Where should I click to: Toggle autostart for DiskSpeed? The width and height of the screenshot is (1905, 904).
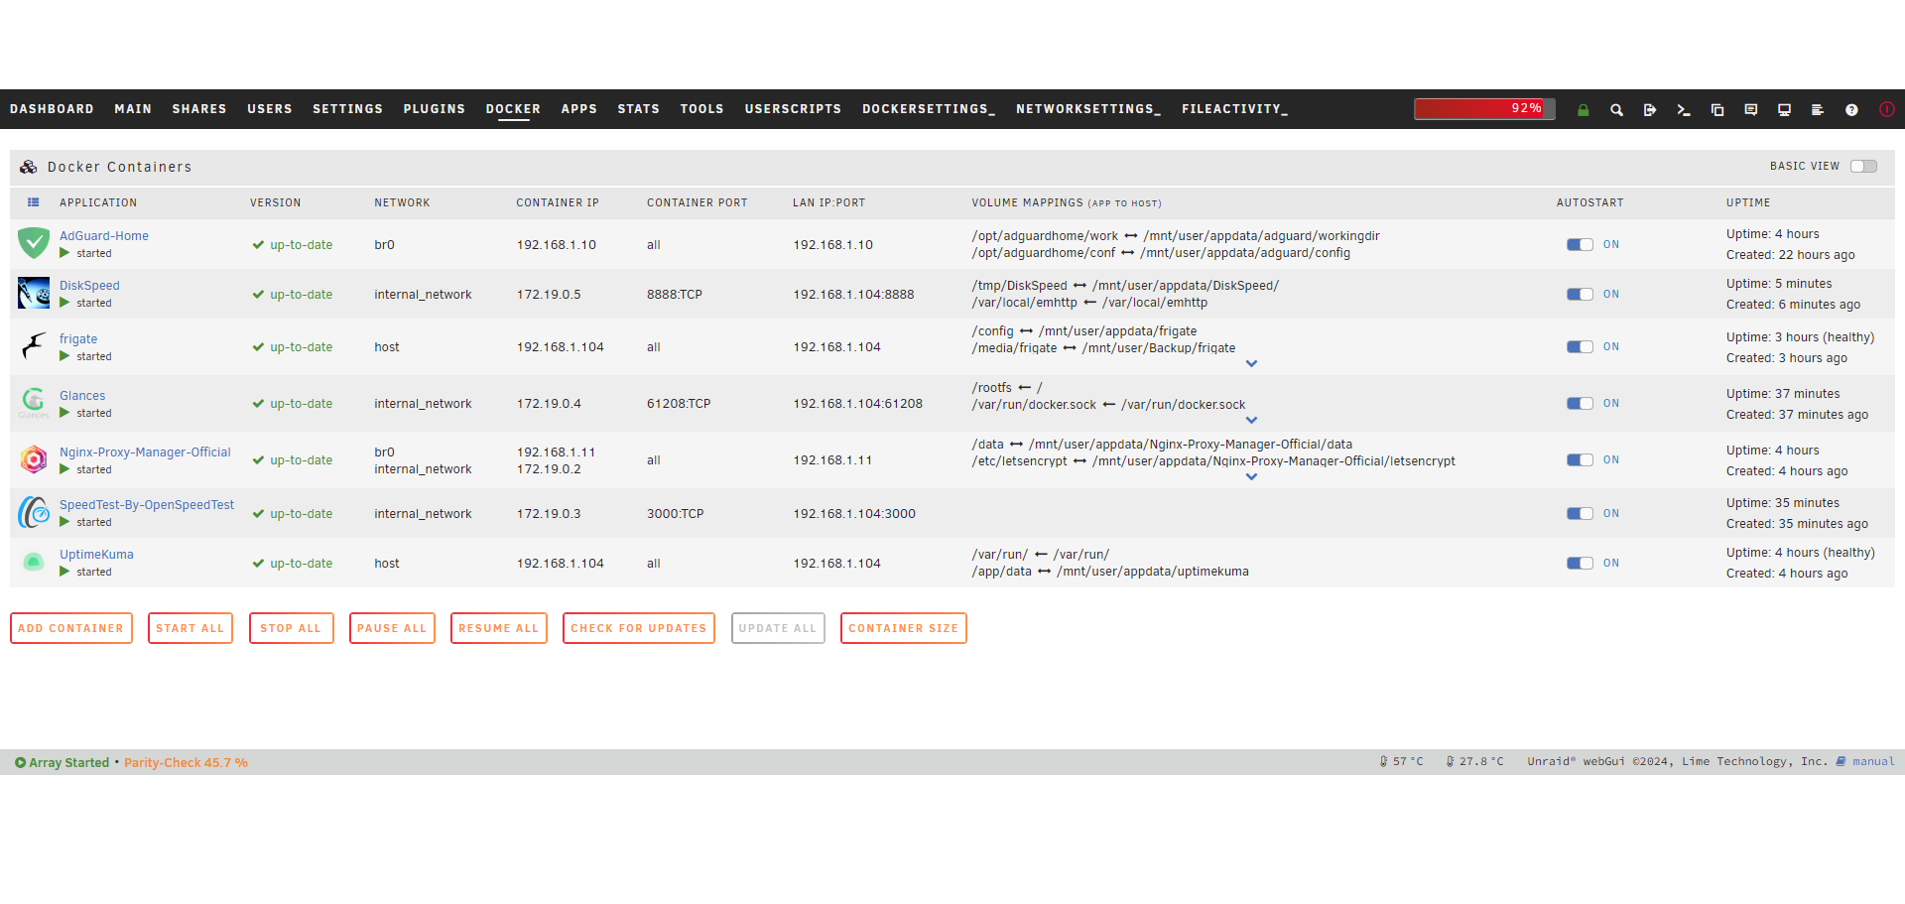click(1580, 295)
